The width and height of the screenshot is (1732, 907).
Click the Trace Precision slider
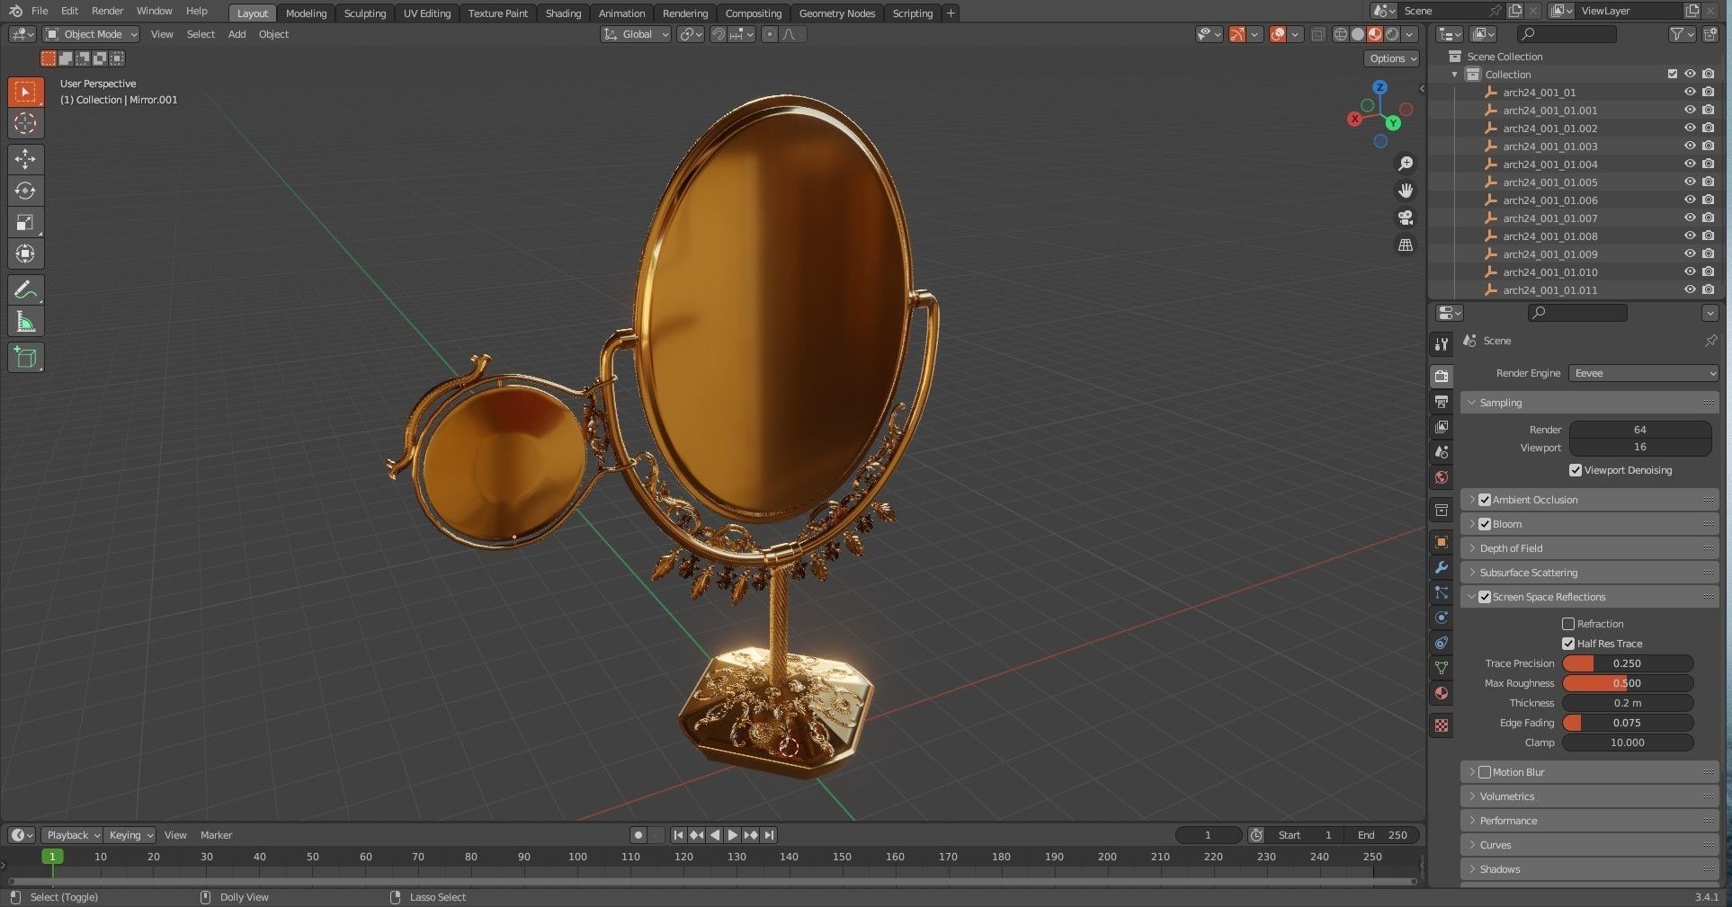tap(1627, 663)
